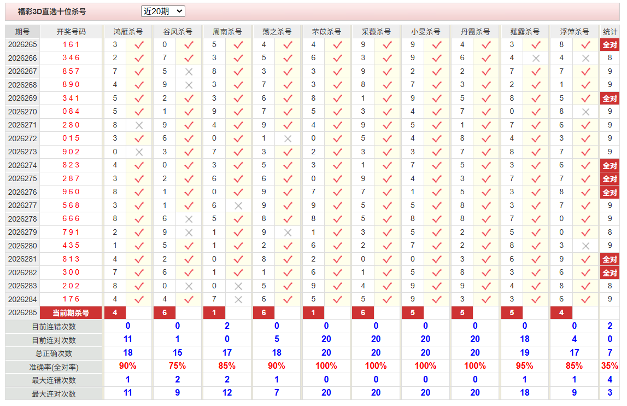This screenshot has width=627, height=406.
Task: Click the gray X in row 2026266 蕥露杀号
Action: coord(536,59)
